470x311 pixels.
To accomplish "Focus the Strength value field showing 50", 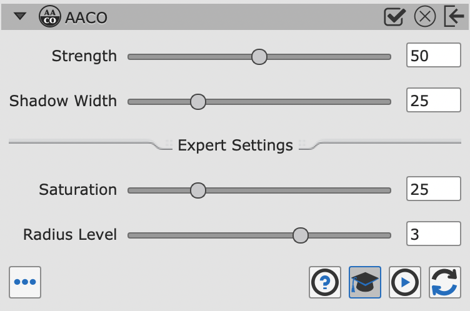I will 433,55.
